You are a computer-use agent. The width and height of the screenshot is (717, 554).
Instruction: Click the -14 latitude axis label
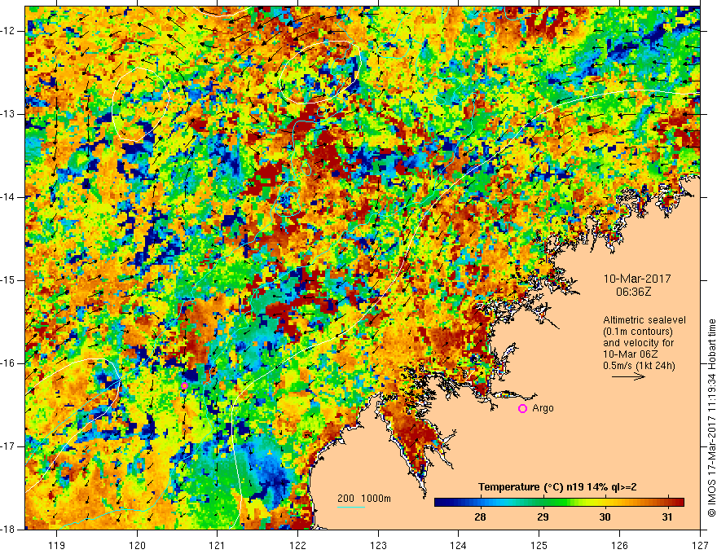point(8,197)
